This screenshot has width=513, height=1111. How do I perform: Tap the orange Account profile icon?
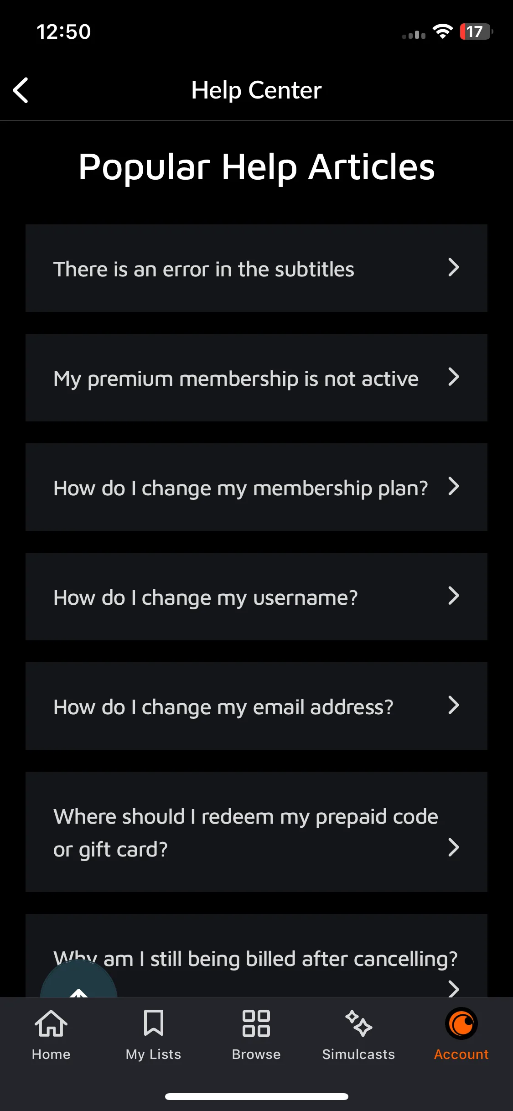tap(461, 1023)
